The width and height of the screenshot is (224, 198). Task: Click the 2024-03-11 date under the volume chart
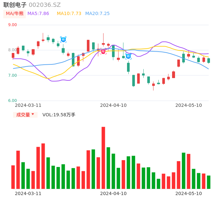[28, 193]
